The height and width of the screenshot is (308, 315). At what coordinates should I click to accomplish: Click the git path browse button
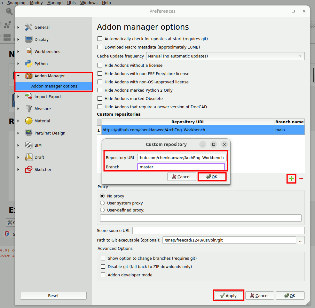301,240
